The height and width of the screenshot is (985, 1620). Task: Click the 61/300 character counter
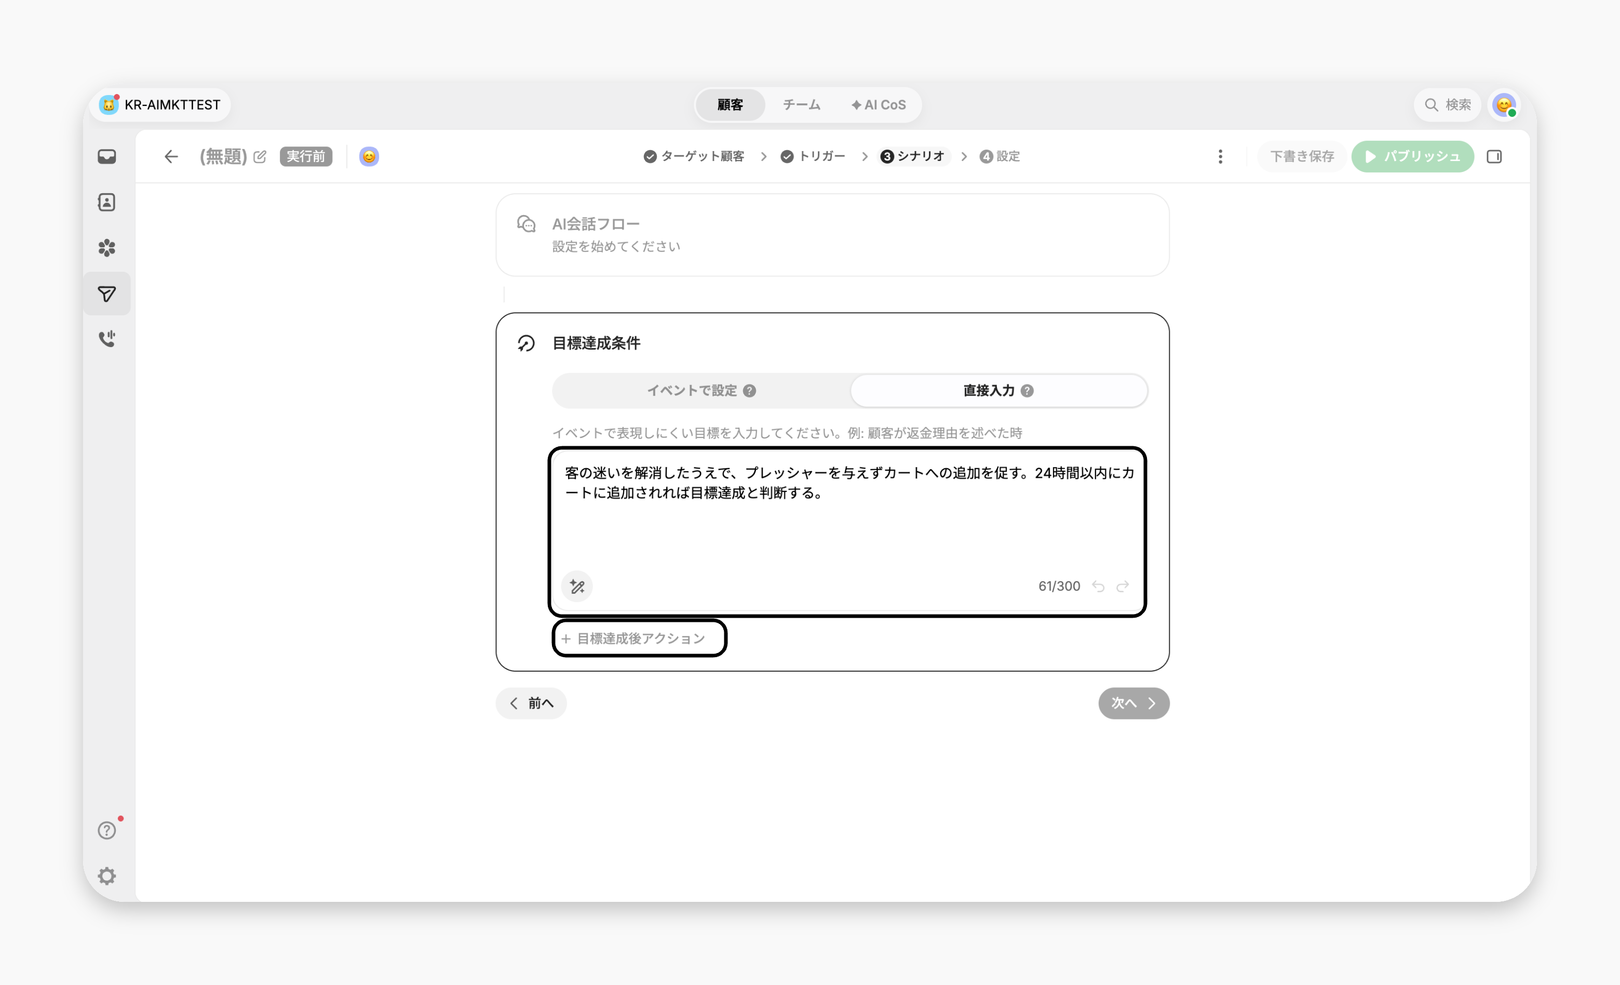[x=1059, y=586]
